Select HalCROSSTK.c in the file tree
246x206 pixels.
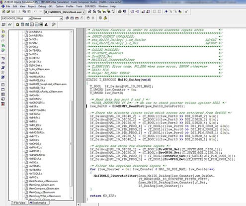[36, 103]
